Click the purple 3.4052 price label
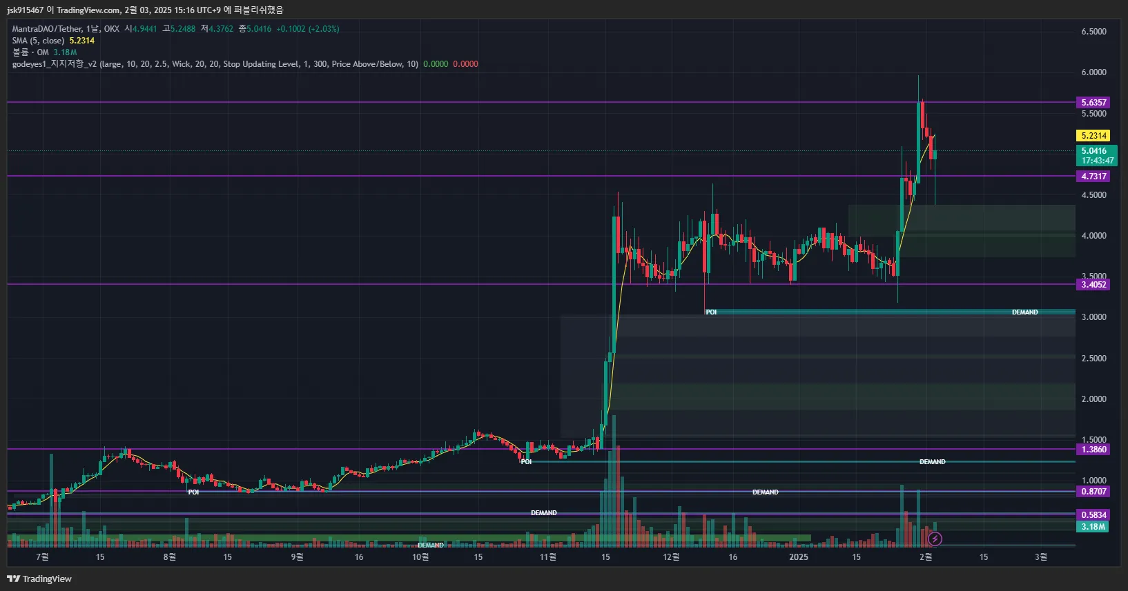Screen dimensions: 1128x591 tap(1093, 285)
